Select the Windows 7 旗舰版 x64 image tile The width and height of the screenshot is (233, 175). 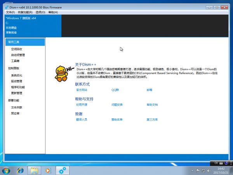[33, 26]
